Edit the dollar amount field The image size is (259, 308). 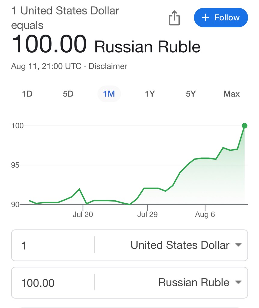tap(53, 246)
